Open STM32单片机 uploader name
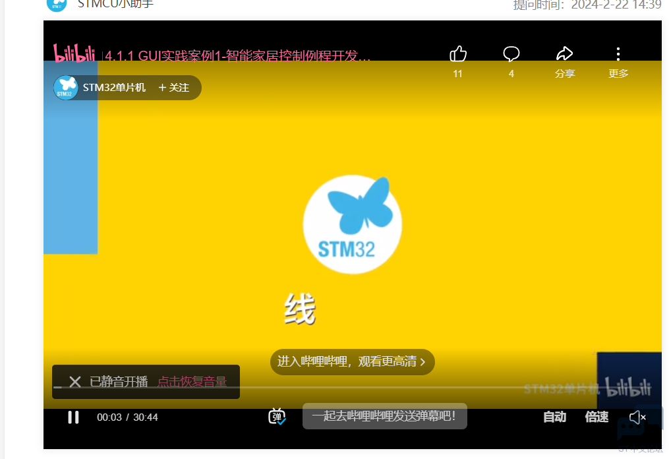The image size is (669, 459). click(114, 88)
